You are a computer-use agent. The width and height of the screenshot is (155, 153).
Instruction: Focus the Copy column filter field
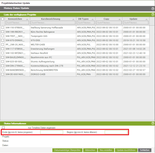coord(109,23)
